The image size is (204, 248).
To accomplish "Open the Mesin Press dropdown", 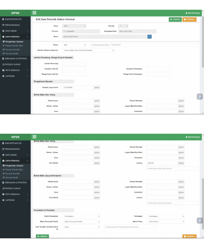I will tap(165, 222).
